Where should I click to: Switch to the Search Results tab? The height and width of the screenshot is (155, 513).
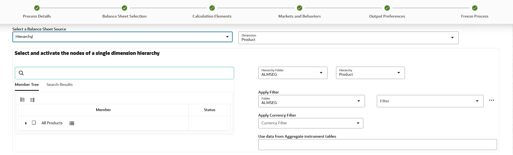pyautogui.click(x=60, y=84)
